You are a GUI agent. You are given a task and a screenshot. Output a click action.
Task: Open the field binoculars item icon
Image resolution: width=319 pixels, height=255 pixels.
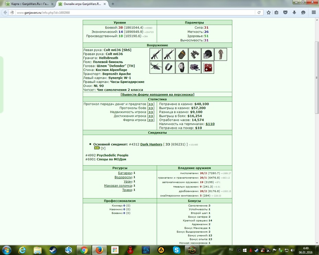(195, 54)
